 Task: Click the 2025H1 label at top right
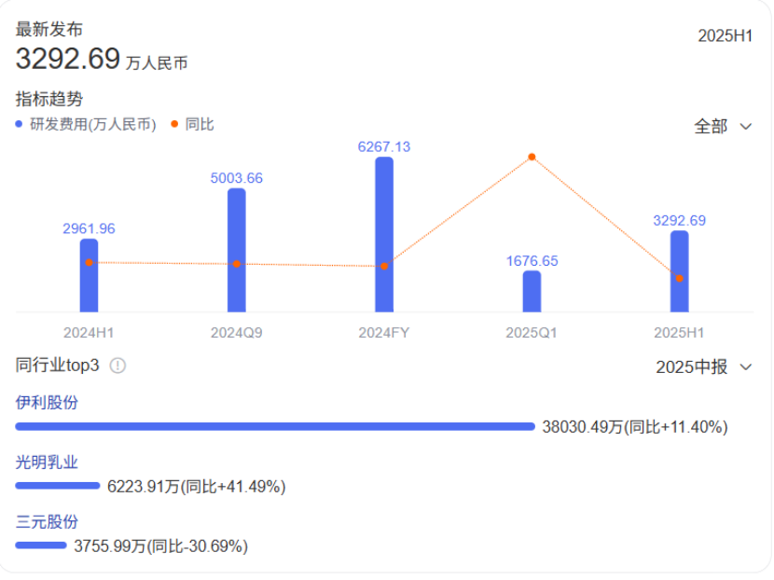point(725,36)
